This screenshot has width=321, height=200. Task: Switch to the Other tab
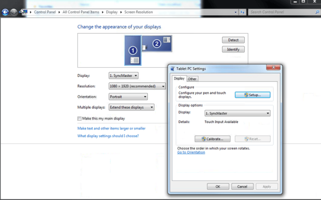pos(192,79)
